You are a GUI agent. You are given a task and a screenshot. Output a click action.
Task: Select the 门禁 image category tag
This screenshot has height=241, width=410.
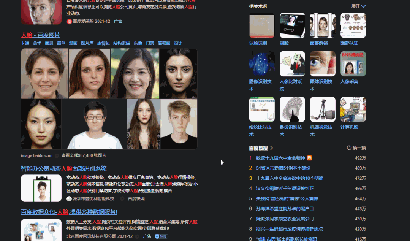click(x=150, y=43)
